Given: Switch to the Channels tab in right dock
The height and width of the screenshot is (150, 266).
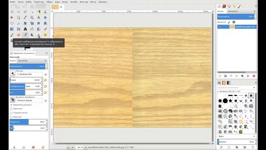Looking at the screenshot, I should pos(224,6).
